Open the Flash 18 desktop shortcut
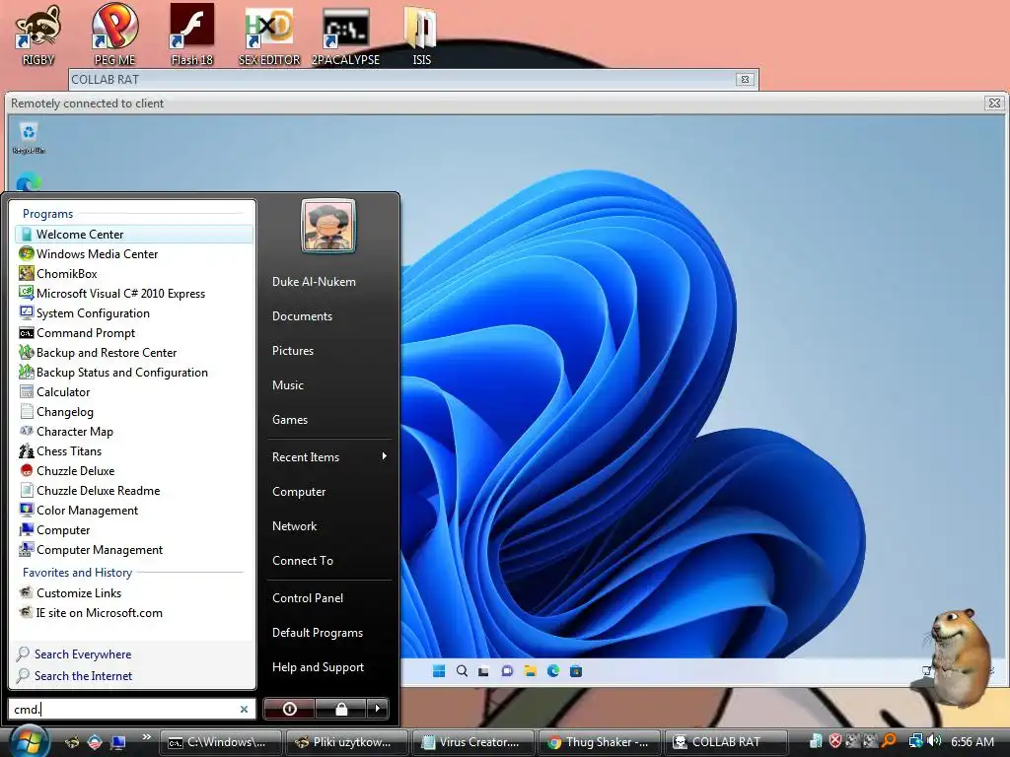This screenshot has width=1010, height=757. [192, 34]
